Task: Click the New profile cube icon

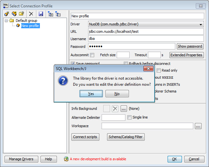Action: point(18,25)
